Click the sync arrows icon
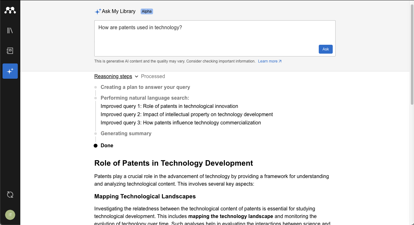 point(10,195)
